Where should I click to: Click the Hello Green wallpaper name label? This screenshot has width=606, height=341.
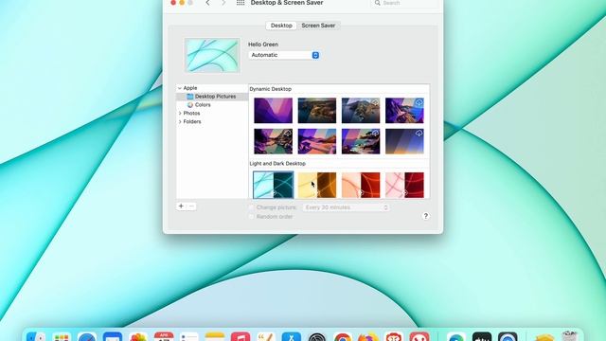(263, 45)
